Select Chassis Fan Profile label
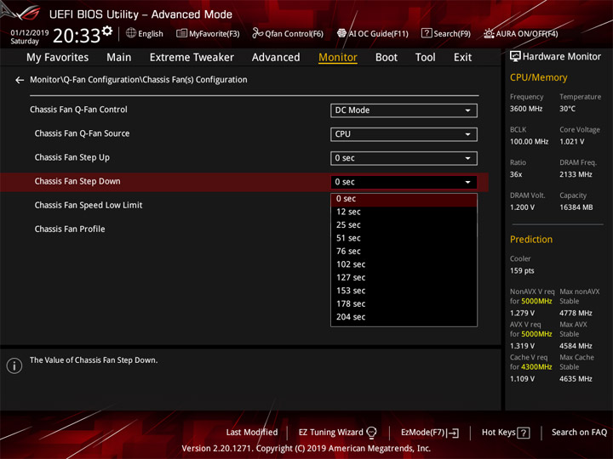The height and width of the screenshot is (459, 613). point(70,229)
